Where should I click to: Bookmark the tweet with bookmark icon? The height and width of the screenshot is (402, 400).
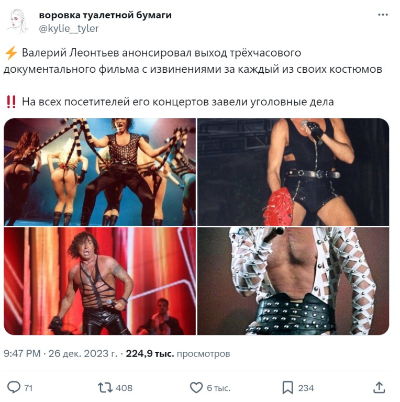click(287, 388)
